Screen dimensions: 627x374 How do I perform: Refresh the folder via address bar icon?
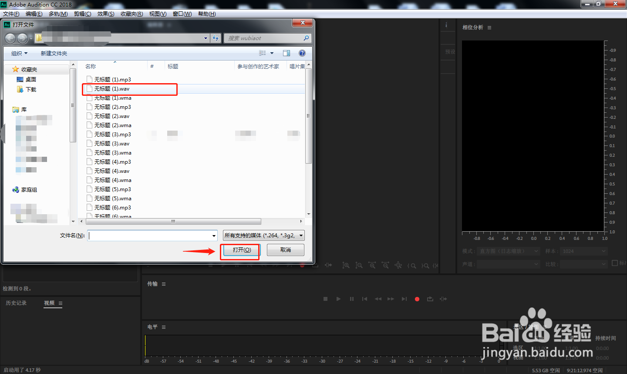(216, 38)
